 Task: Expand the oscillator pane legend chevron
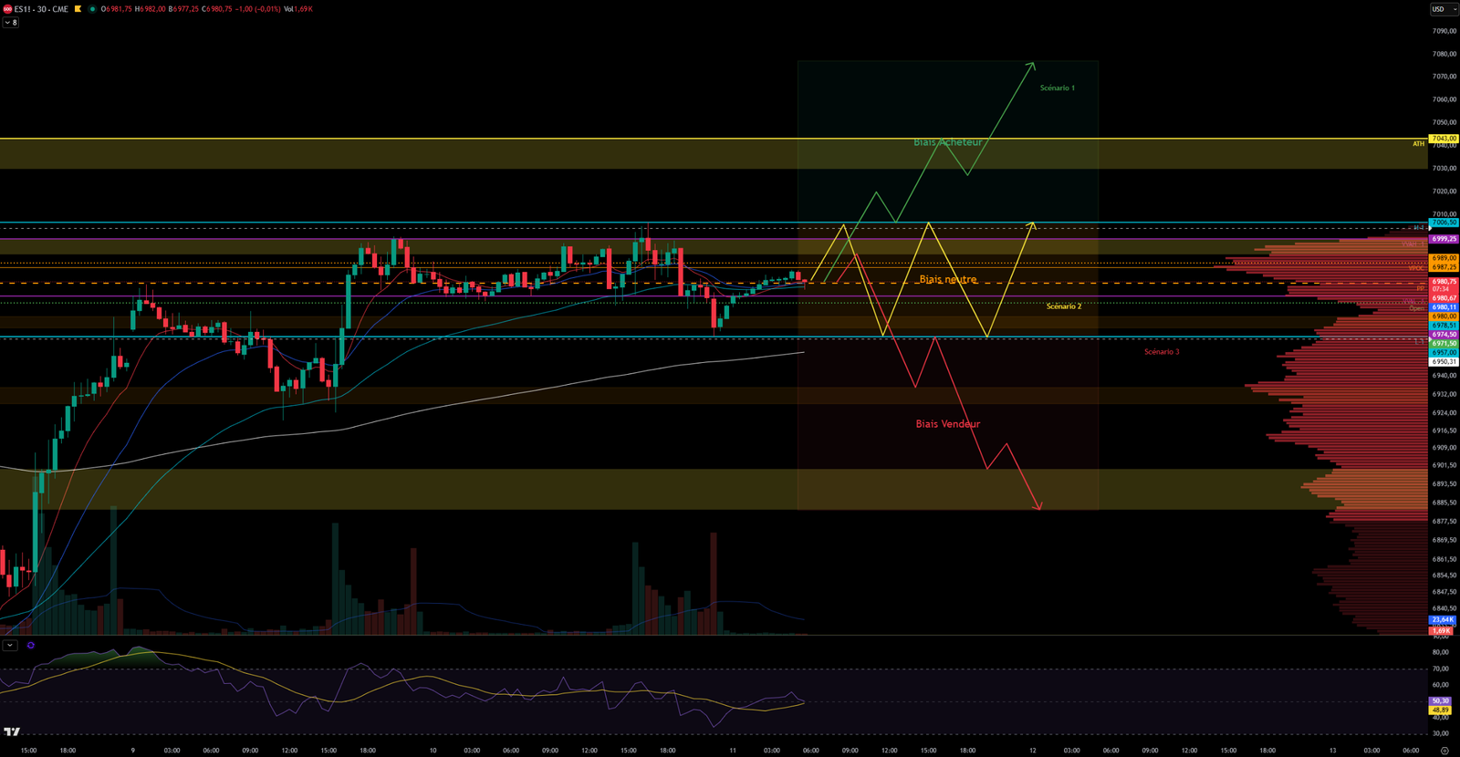pyautogui.click(x=10, y=645)
